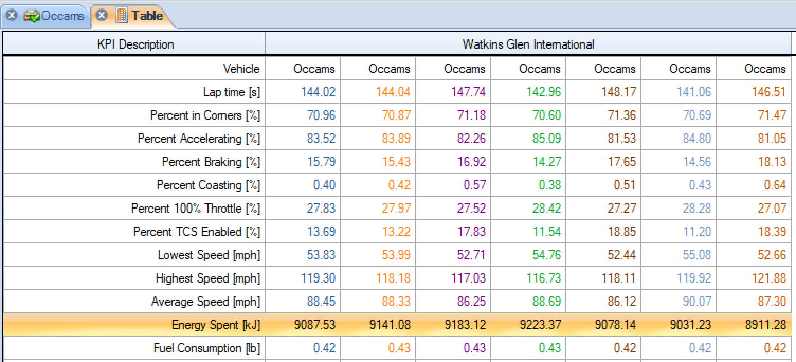Close the Table tab

(x=102, y=16)
